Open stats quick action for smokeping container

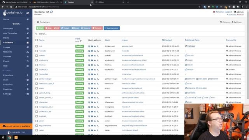click(x=95, y=60)
